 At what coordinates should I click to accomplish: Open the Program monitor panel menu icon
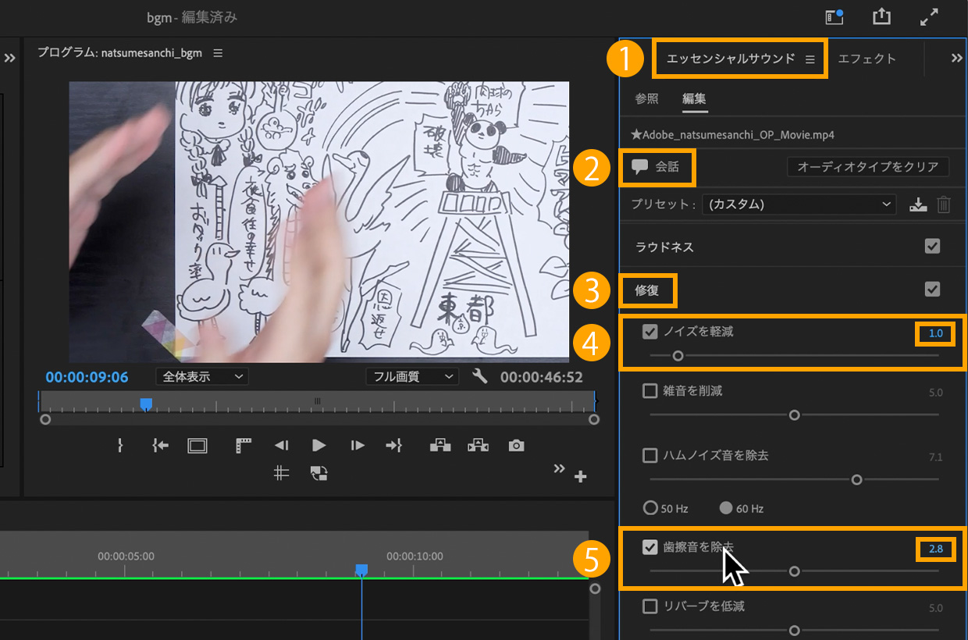coord(218,53)
